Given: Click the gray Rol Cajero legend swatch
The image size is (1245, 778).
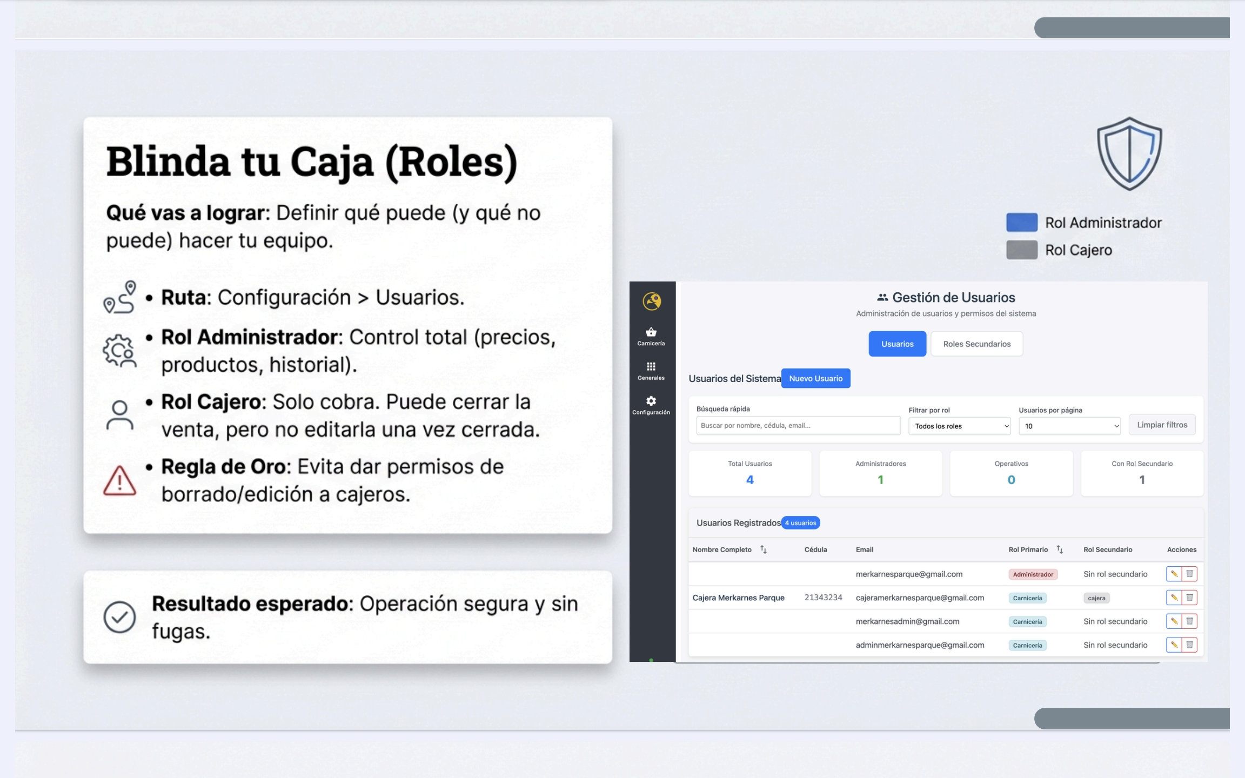Looking at the screenshot, I should click(x=1021, y=250).
